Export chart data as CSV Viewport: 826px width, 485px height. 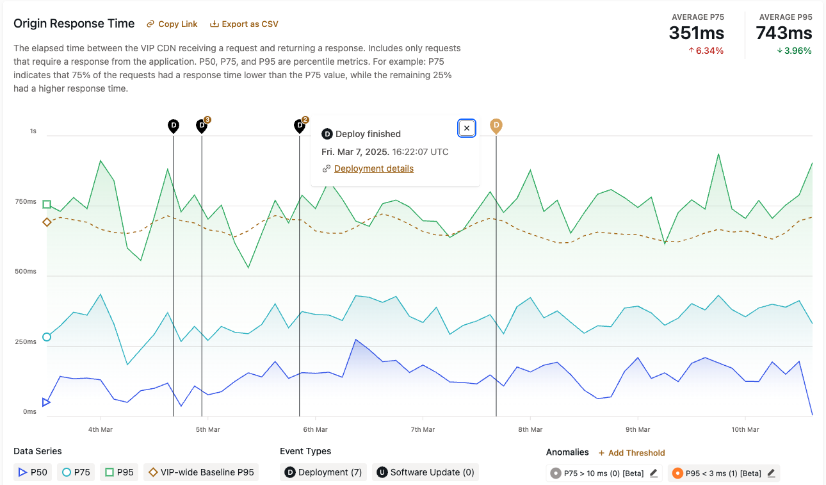click(244, 24)
